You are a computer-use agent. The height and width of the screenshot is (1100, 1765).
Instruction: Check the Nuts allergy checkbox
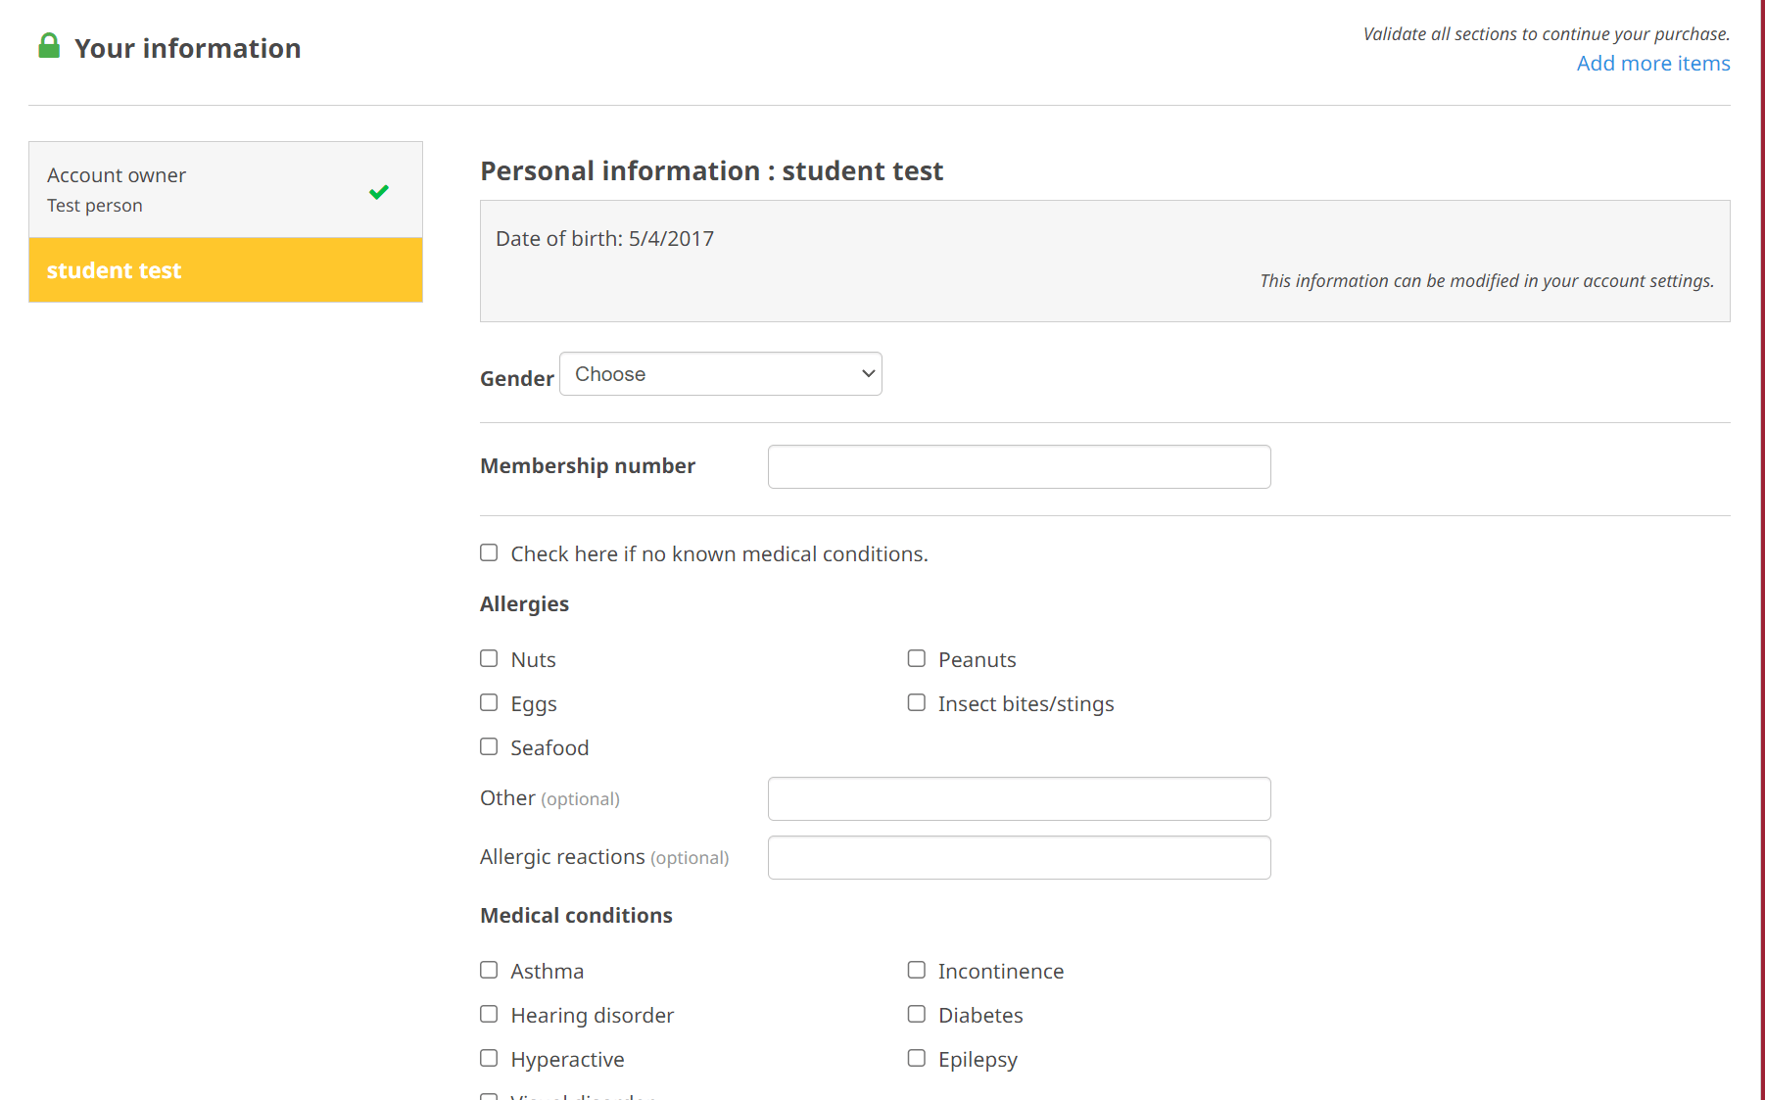489,658
